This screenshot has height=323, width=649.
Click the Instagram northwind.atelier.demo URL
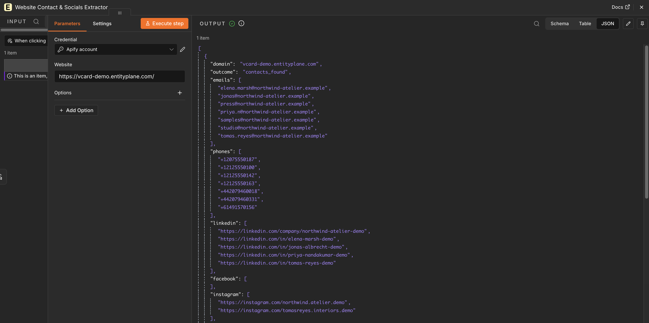283,302
